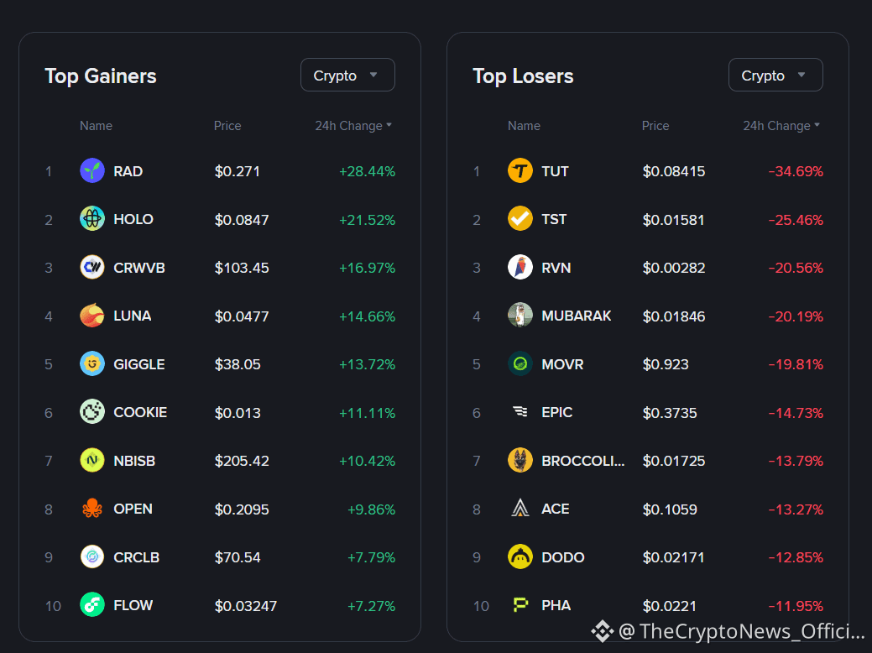Click the HOLO change +21.52%
Viewport: 872px width, 653px height.
tap(367, 220)
